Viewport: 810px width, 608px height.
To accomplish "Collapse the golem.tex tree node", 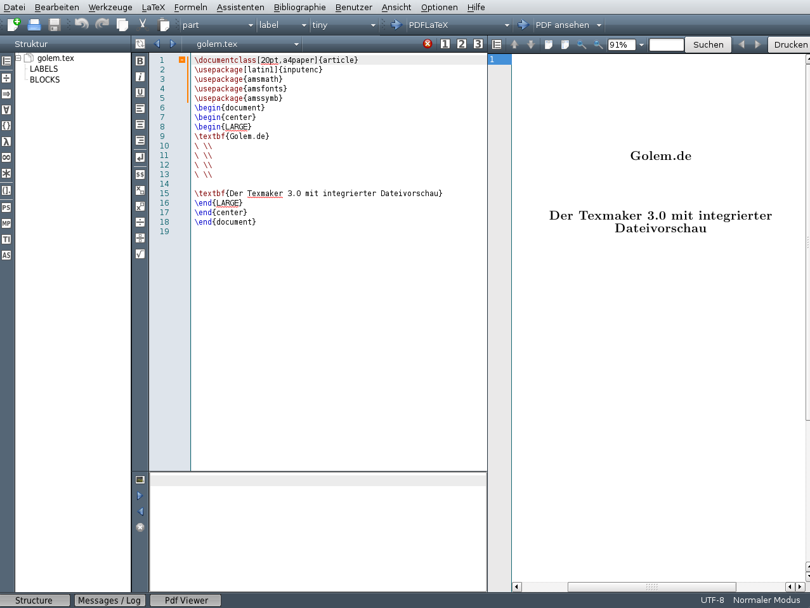I will pyautogui.click(x=18, y=58).
